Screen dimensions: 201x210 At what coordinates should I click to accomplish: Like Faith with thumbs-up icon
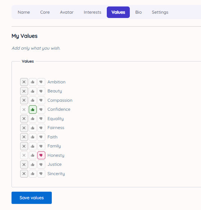click(x=32, y=137)
